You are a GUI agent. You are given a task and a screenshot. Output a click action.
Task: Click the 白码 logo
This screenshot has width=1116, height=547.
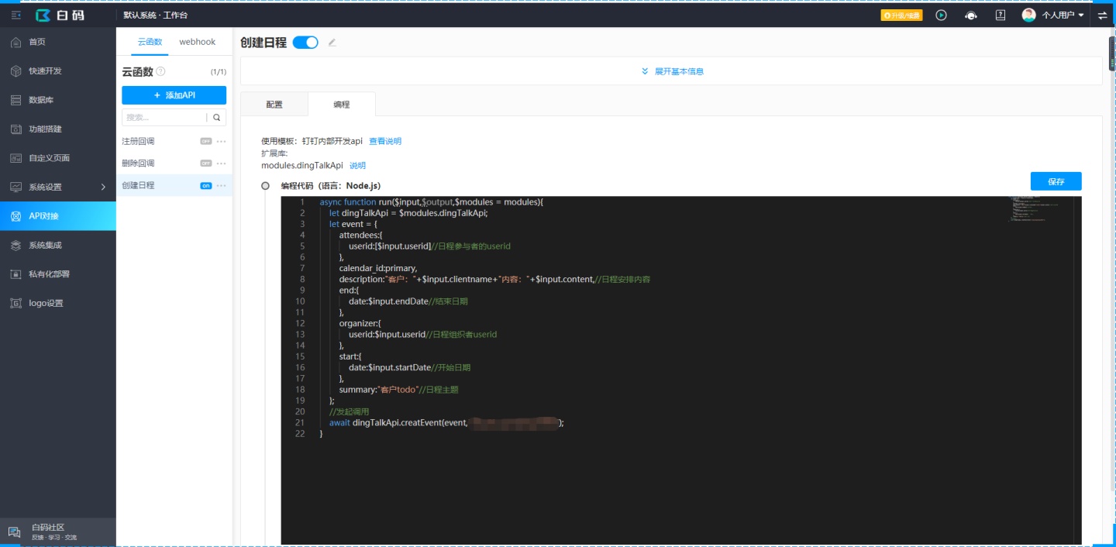pyautogui.click(x=61, y=15)
